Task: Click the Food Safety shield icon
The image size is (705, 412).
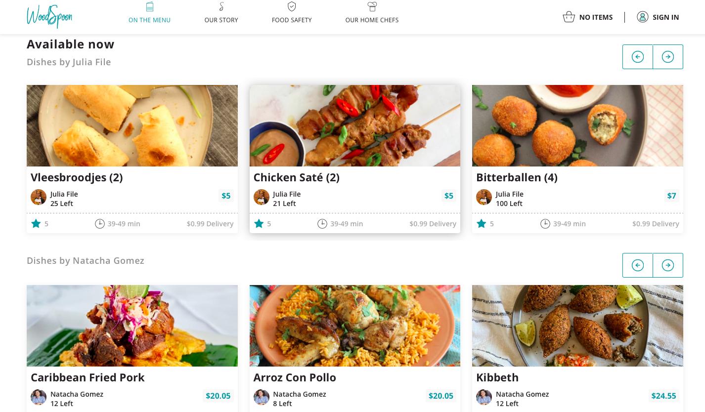Action: pyautogui.click(x=292, y=6)
